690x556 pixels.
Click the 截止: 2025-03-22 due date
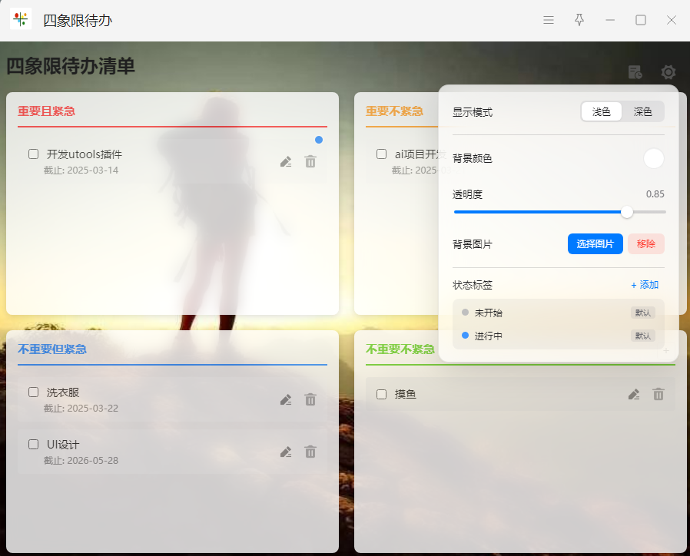click(x=81, y=409)
